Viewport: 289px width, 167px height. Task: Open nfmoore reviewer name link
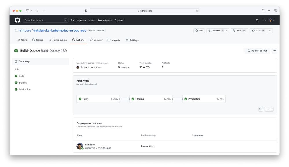click(x=90, y=145)
